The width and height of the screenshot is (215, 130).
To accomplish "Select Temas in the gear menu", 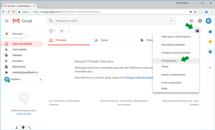I will (176, 67).
